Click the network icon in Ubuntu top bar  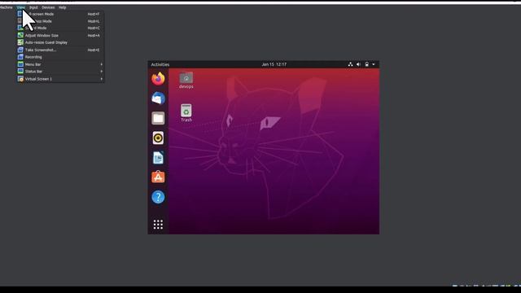tap(350, 64)
